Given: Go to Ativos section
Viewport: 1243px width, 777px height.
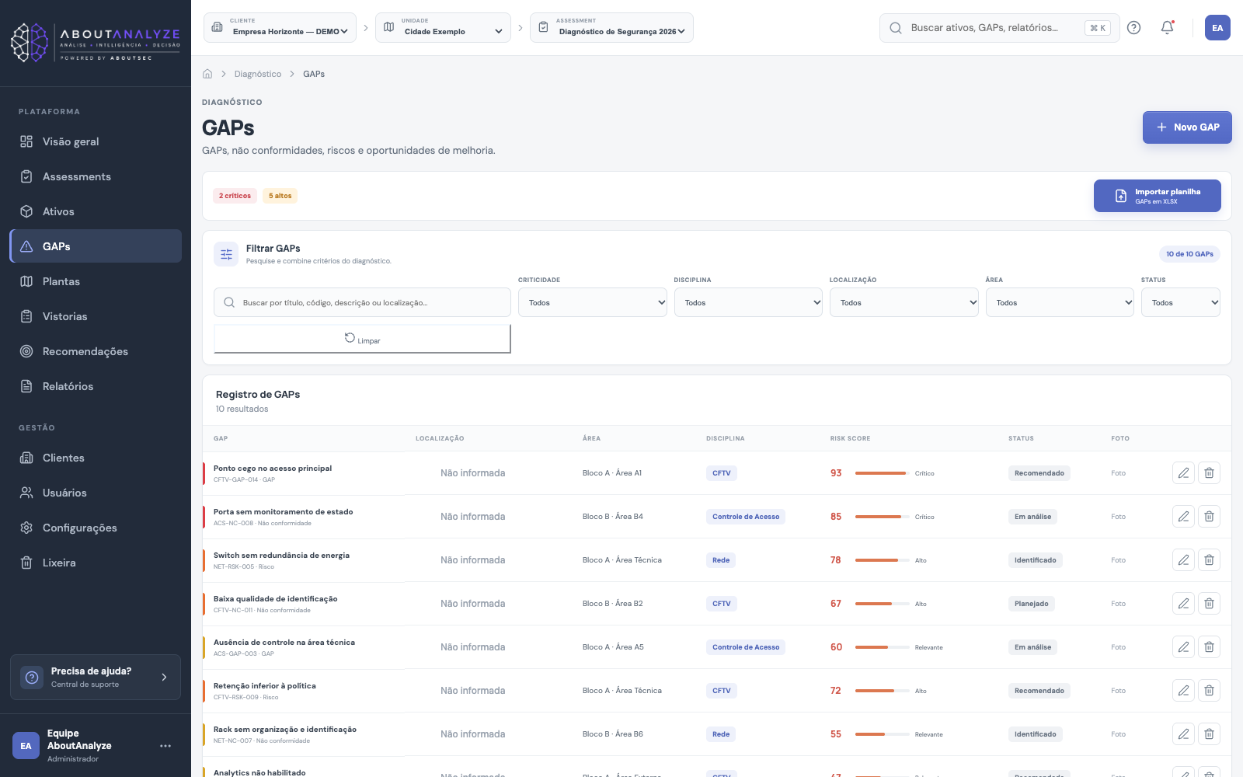Looking at the screenshot, I should pyautogui.click(x=96, y=211).
